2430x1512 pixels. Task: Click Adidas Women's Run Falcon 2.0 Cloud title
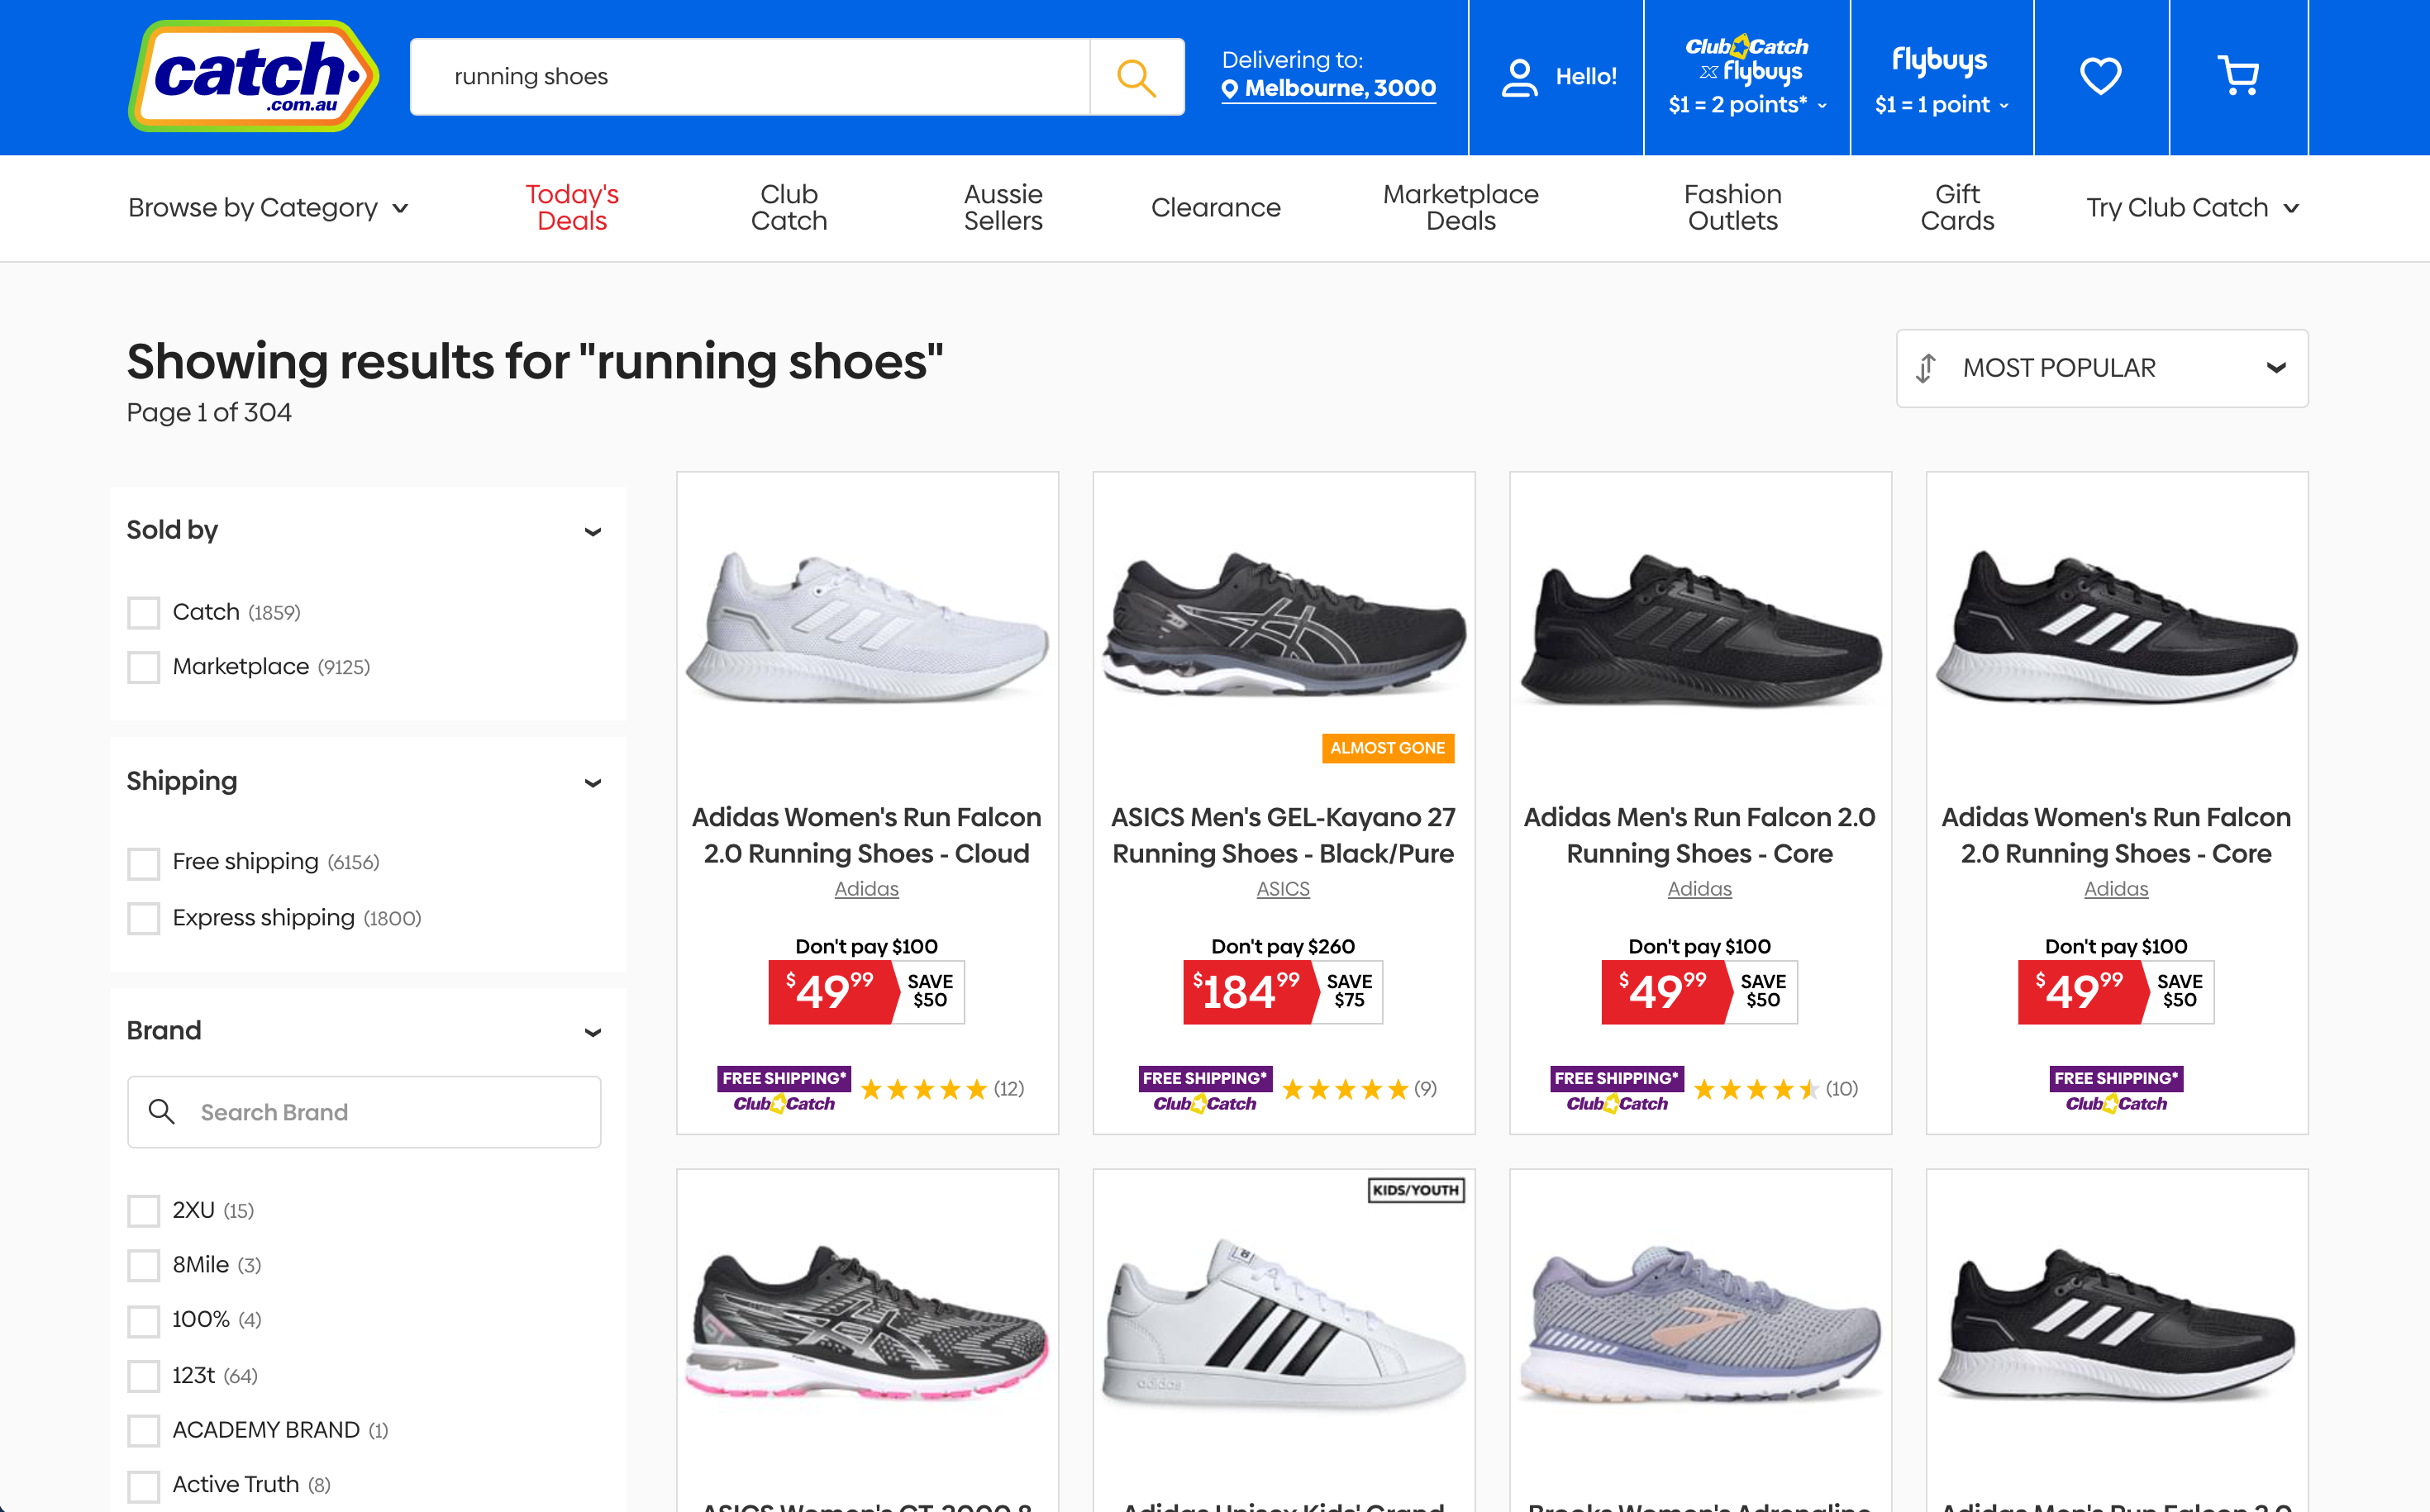point(866,835)
